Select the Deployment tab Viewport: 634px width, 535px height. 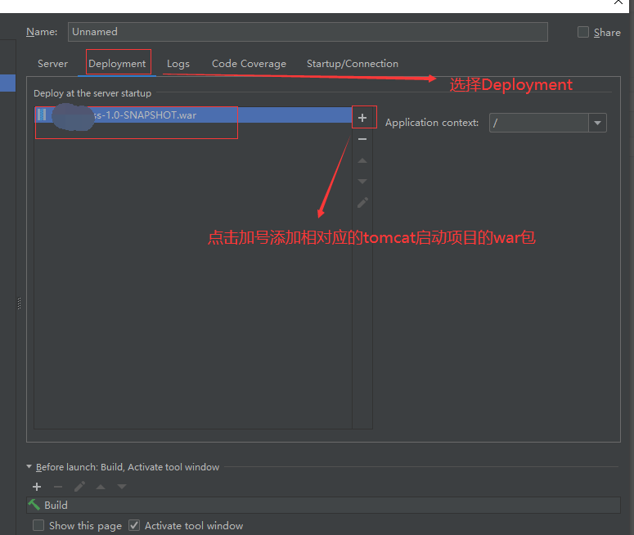click(117, 64)
